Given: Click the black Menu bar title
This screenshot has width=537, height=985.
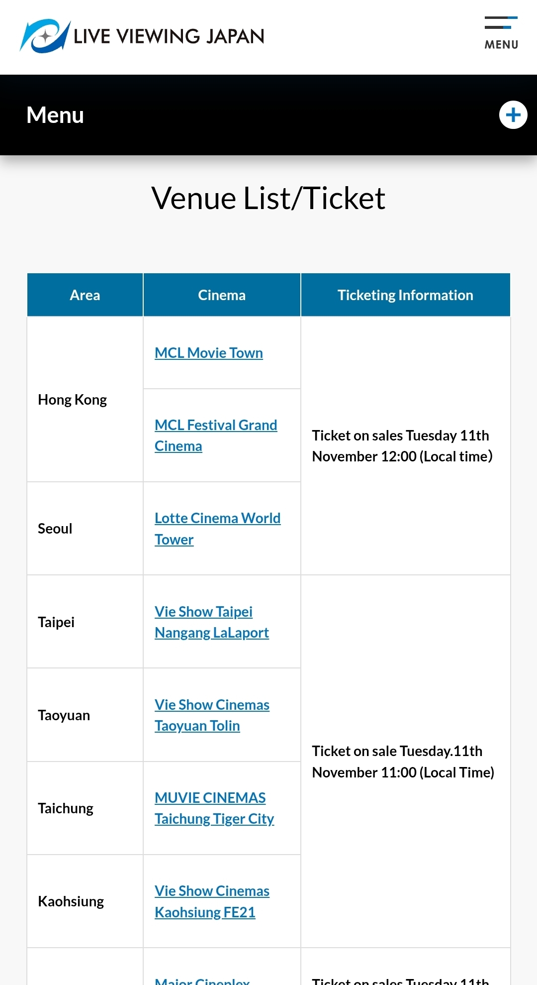Looking at the screenshot, I should pyautogui.click(x=55, y=115).
